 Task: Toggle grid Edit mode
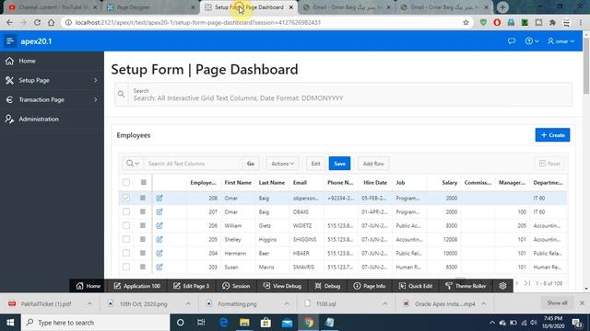(x=315, y=164)
